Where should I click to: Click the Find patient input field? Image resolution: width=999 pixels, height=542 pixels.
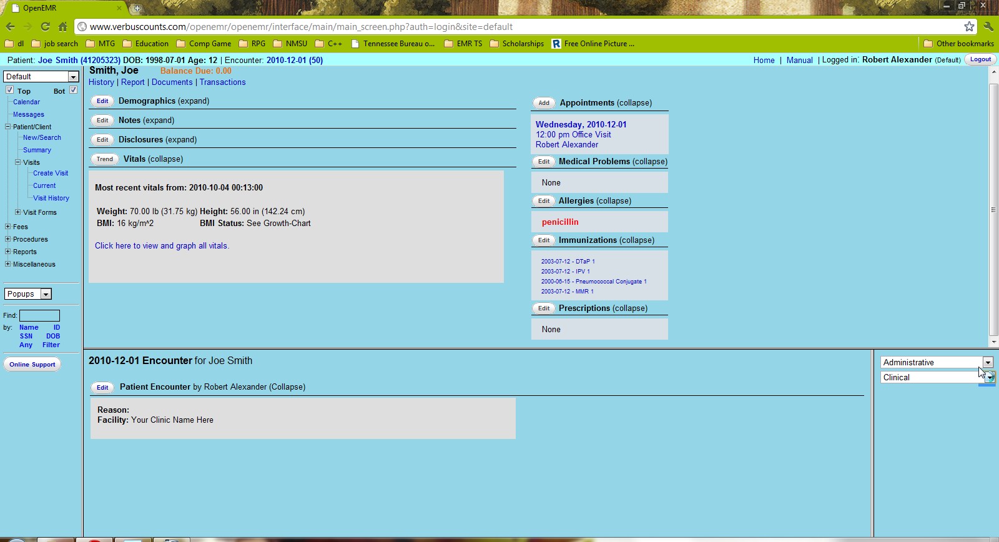coord(39,315)
